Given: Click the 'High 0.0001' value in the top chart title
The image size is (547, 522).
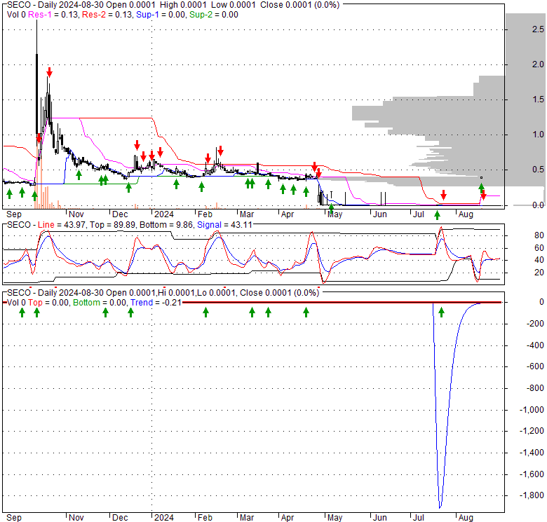Looking at the screenshot, I should pos(183,5).
